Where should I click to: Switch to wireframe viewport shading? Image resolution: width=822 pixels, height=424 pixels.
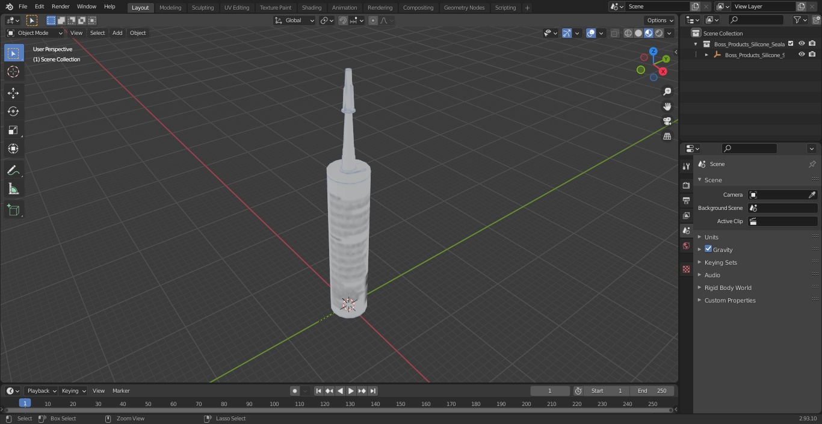coord(628,33)
